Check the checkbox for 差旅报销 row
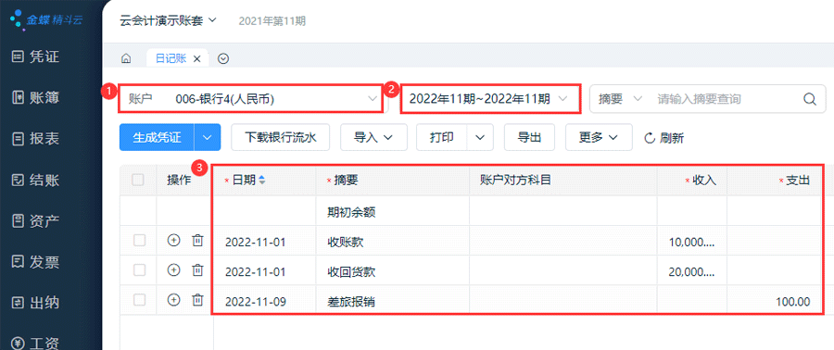Screen dimensions: 834x350 (x=139, y=300)
